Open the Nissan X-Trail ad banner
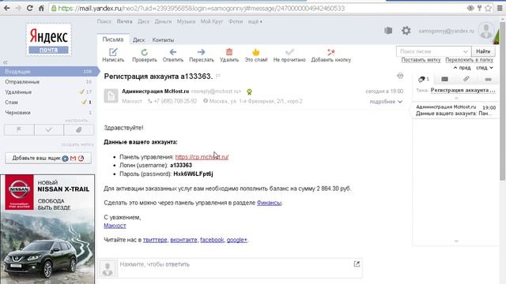This screenshot has width=506, height=284. pyautogui.click(x=47, y=229)
